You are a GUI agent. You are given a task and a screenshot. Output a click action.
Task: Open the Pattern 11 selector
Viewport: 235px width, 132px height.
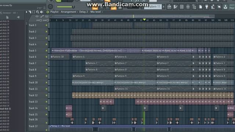tap(153, 7)
